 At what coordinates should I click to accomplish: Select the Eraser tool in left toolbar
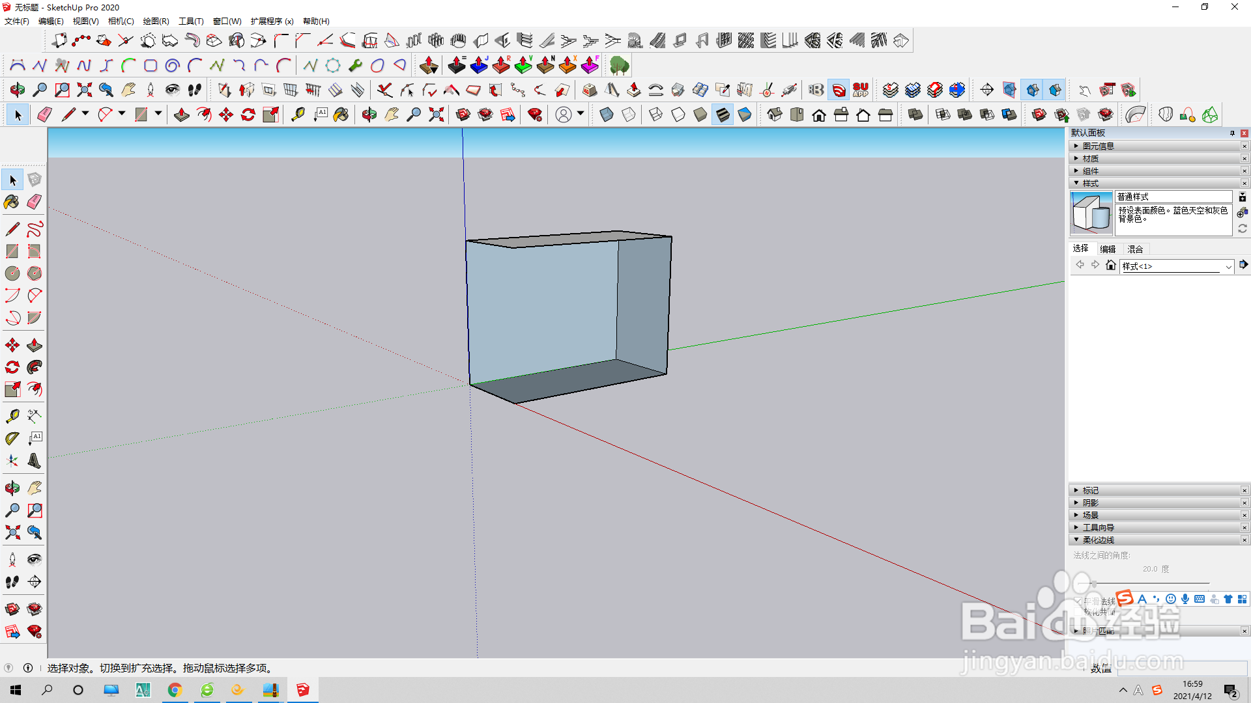click(x=35, y=202)
